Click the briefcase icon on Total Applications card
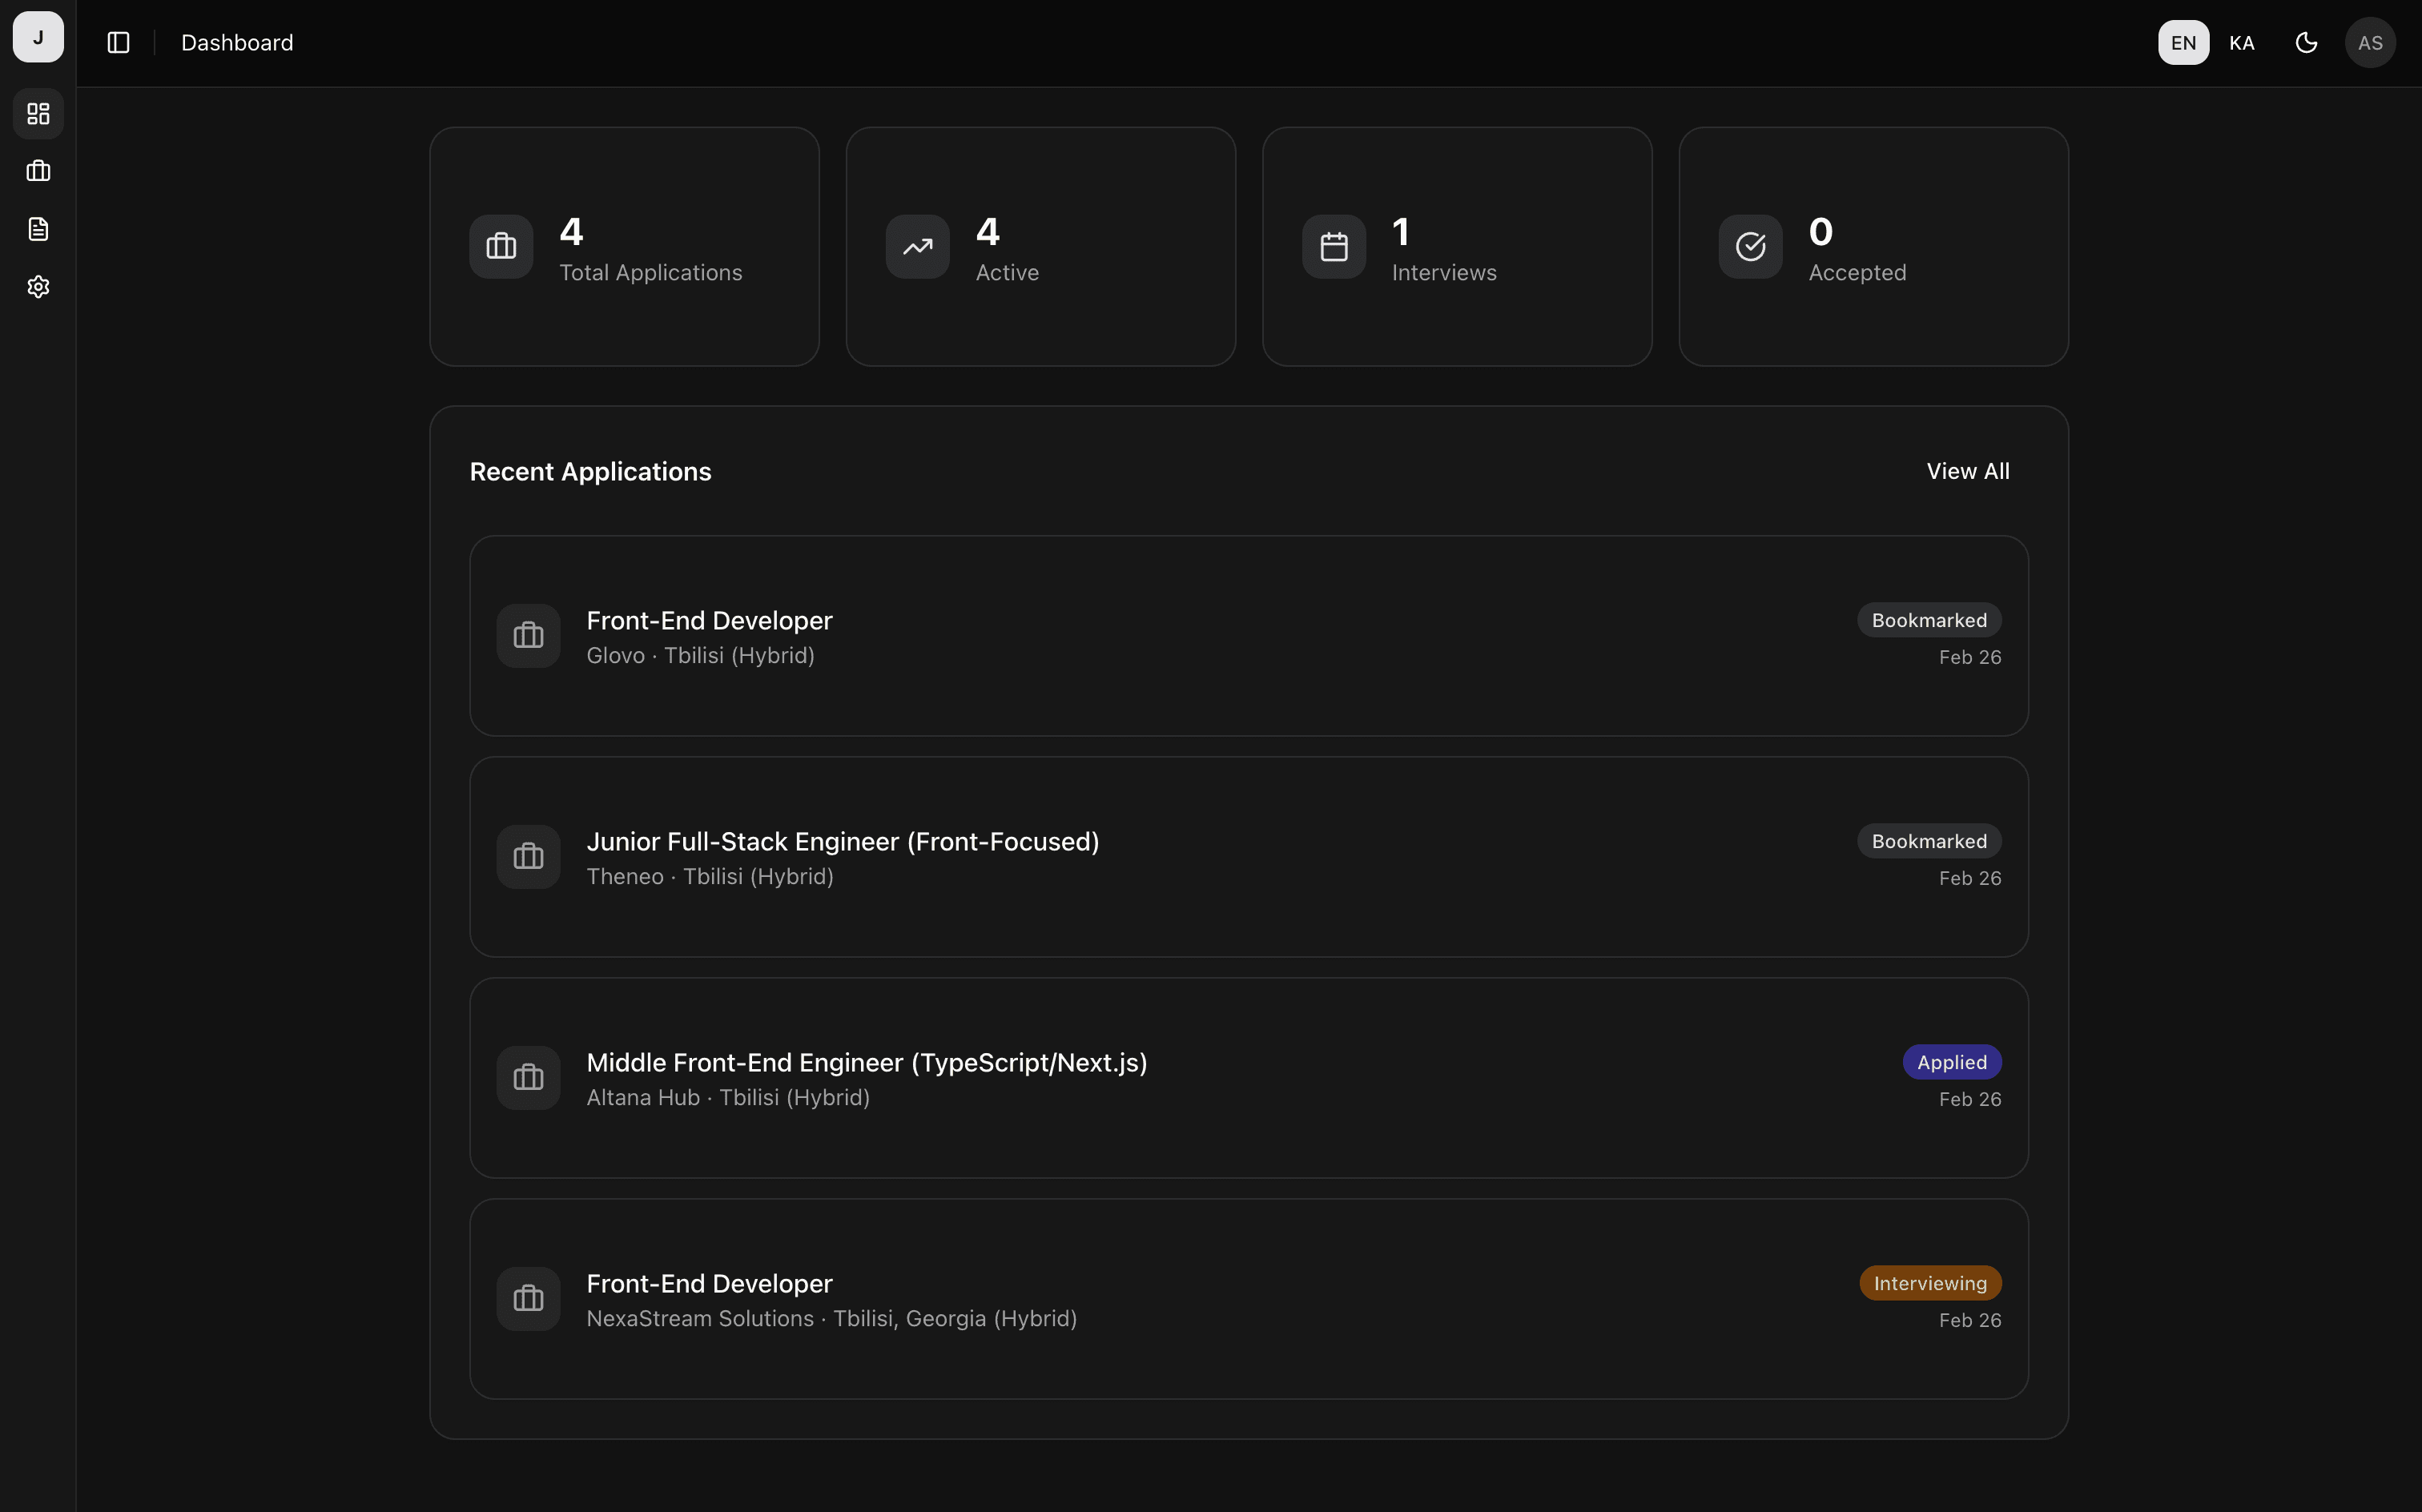Viewport: 2422px width, 1512px height. coord(500,246)
